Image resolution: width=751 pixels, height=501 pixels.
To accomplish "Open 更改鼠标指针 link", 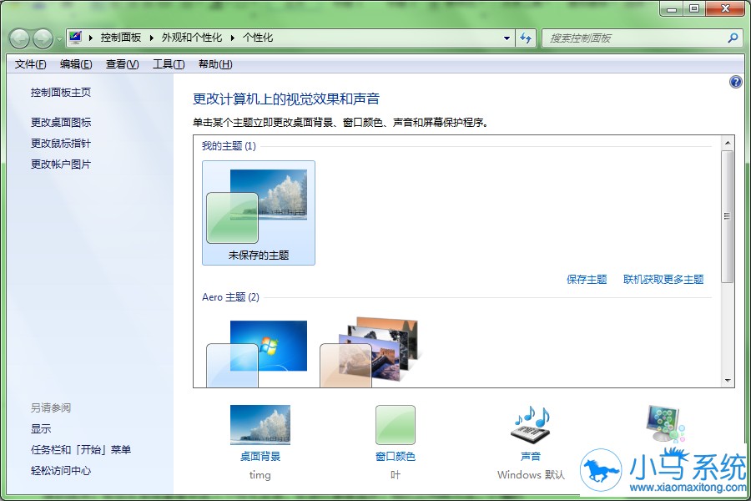I will [x=60, y=144].
